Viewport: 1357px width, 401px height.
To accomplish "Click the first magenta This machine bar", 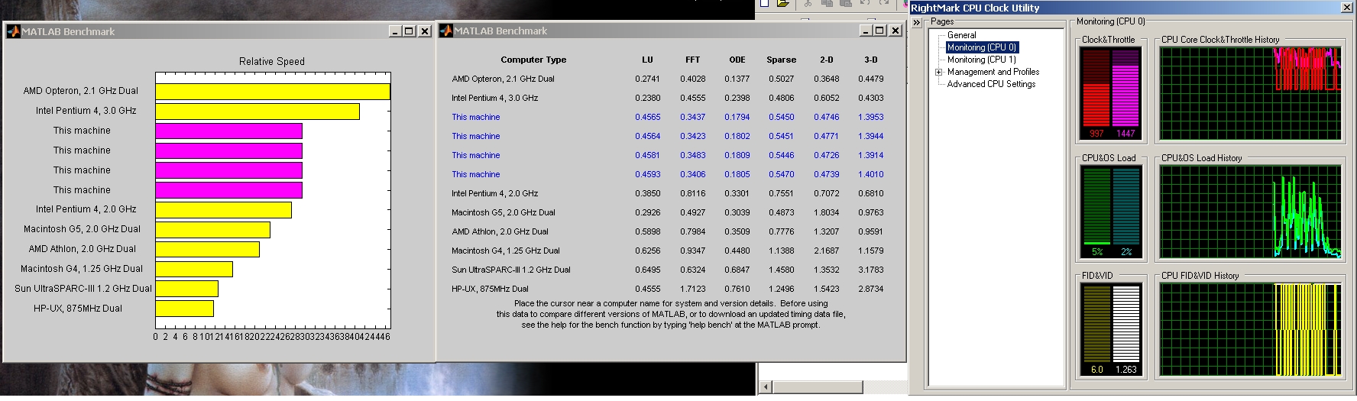I will (228, 131).
